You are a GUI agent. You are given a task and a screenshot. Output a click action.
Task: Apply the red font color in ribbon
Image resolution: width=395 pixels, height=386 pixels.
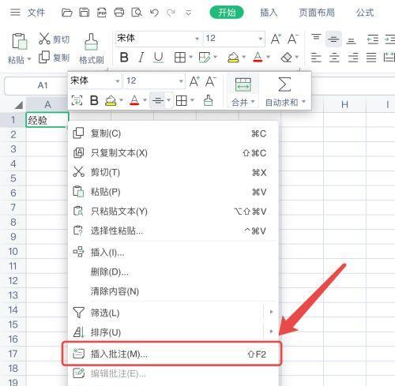click(258, 57)
